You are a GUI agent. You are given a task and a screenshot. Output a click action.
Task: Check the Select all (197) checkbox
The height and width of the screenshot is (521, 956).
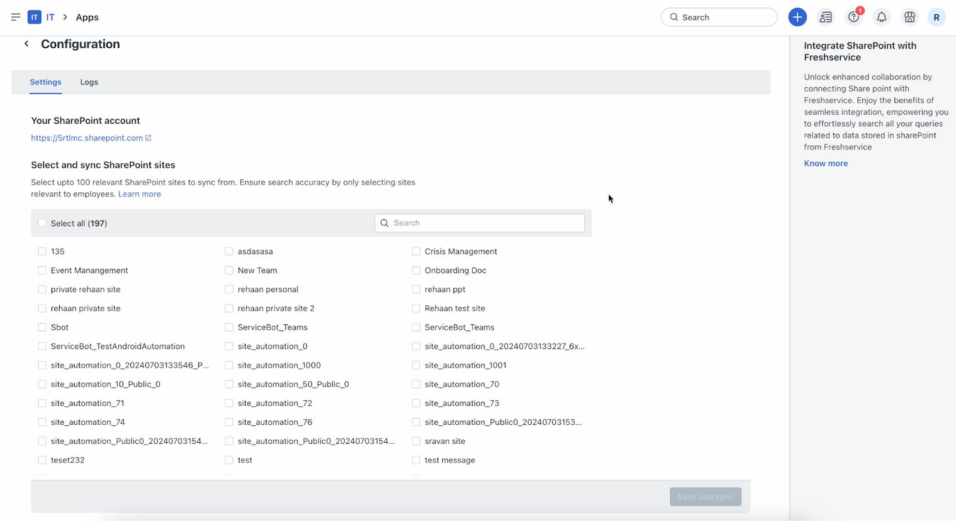tap(42, 223)
